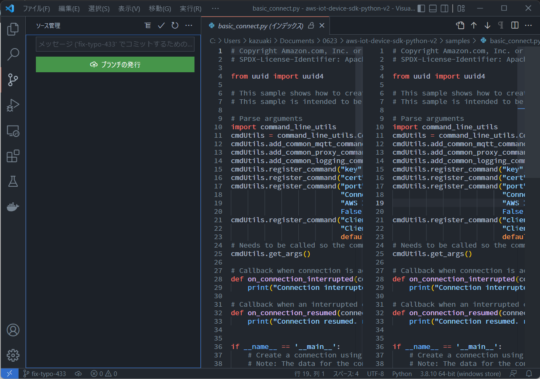This screenshot has height=379, width=540.
Task: Open the Docker panel from activity bar
Action: (13, 207)
